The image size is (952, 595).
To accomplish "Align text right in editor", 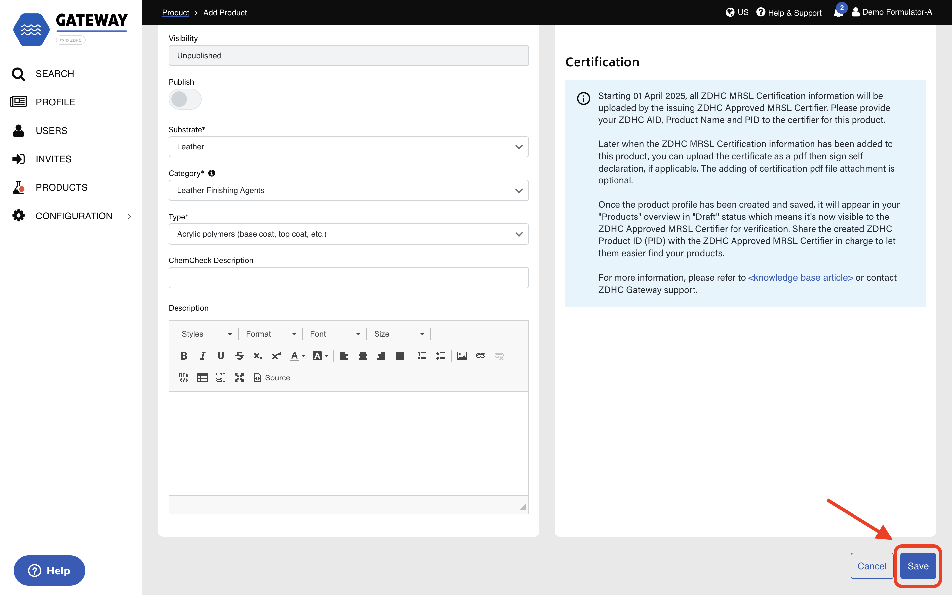I will click(x=381, y=356).
